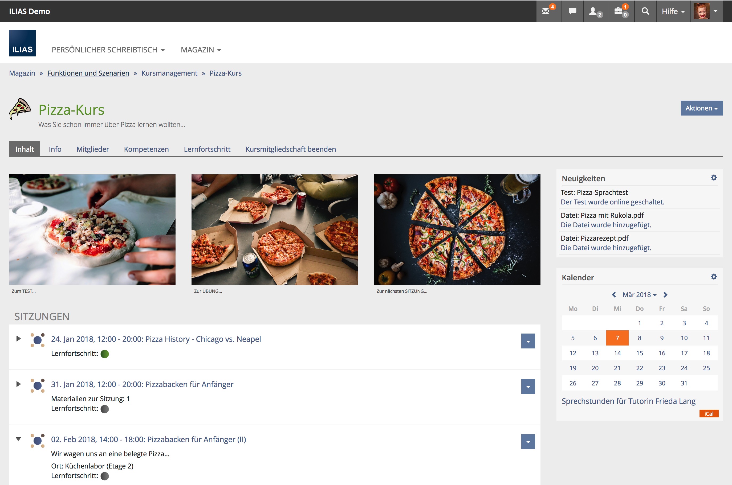The width and height of the screenshot is (732, 485).
Task: Open the chat speech bubble icon
Action: click(x=572, y=11)
